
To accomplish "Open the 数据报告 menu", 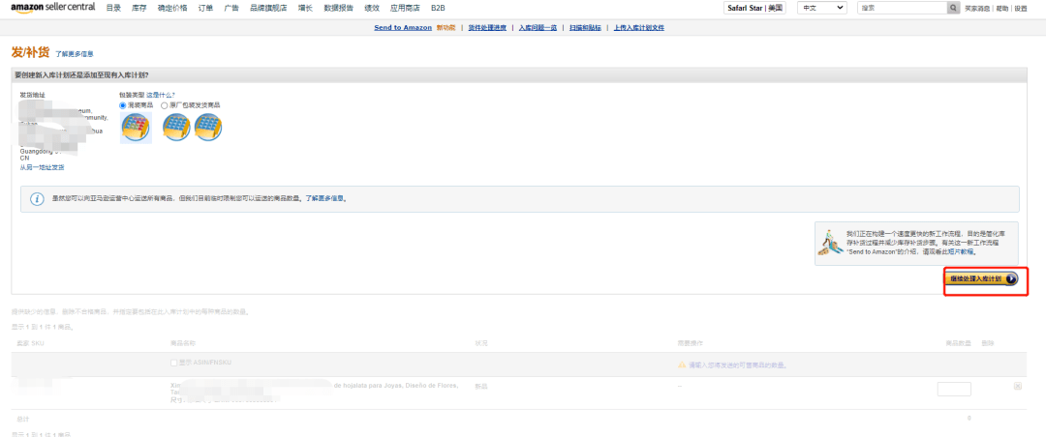I will point(338,8).
